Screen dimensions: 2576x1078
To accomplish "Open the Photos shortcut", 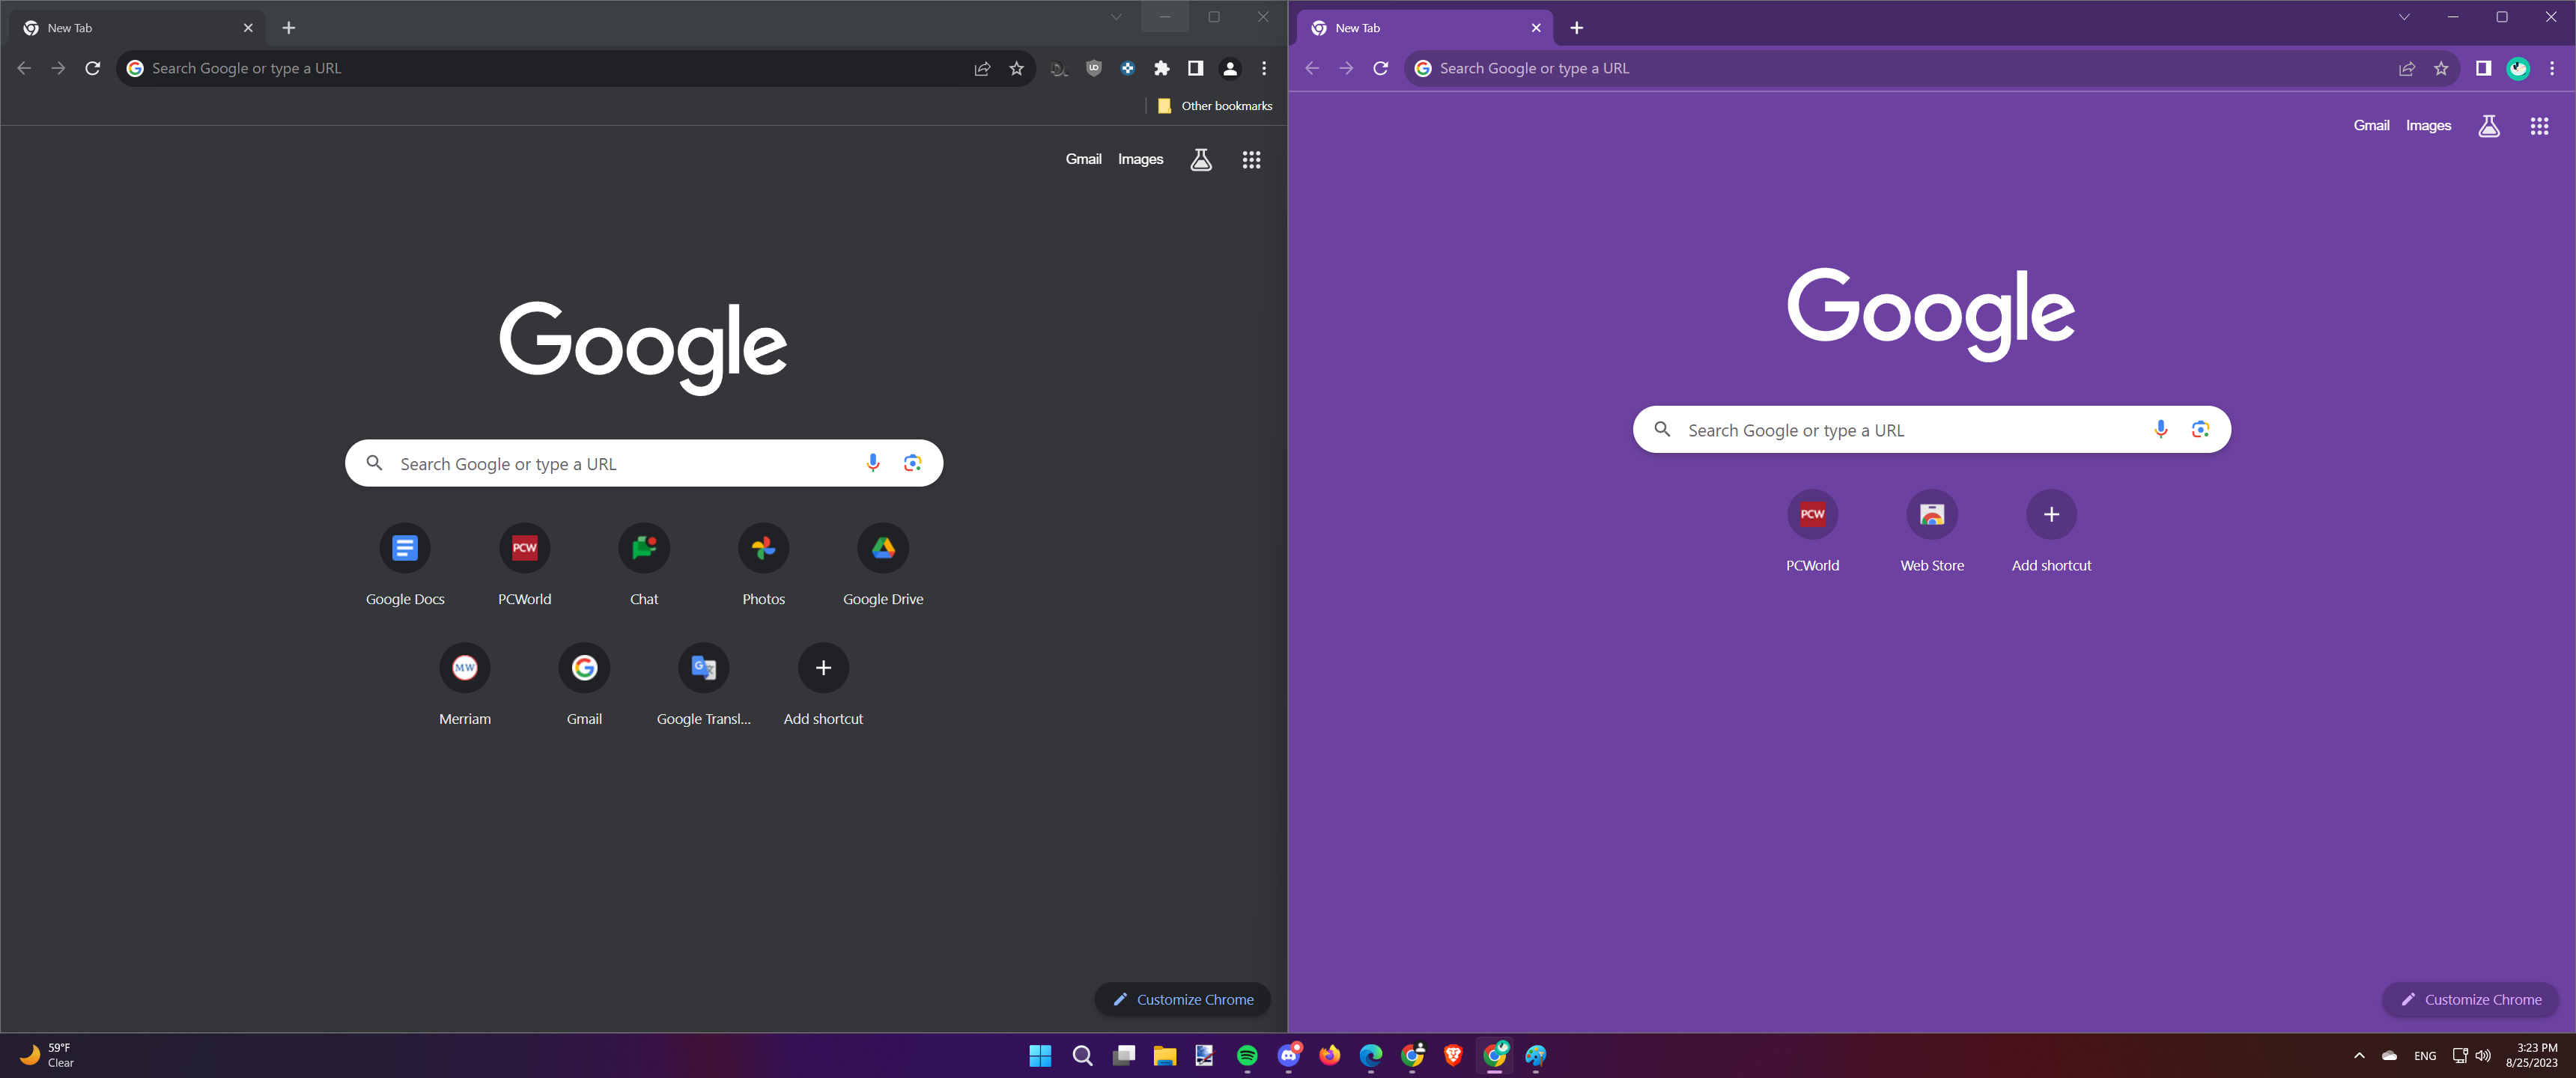I will [764, 565].
